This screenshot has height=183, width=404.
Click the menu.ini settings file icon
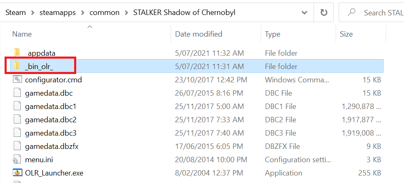tap(17, 159)
